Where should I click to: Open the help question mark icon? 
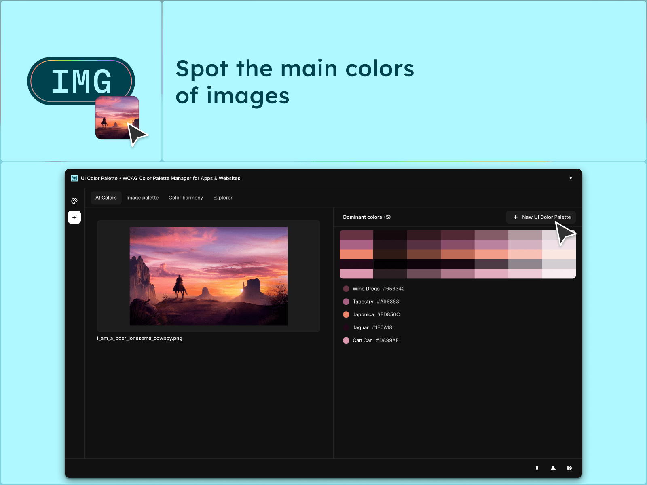pos(569,468)
